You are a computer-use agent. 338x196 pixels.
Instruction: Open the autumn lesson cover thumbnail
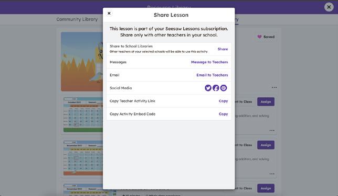(x=82, y=62)
